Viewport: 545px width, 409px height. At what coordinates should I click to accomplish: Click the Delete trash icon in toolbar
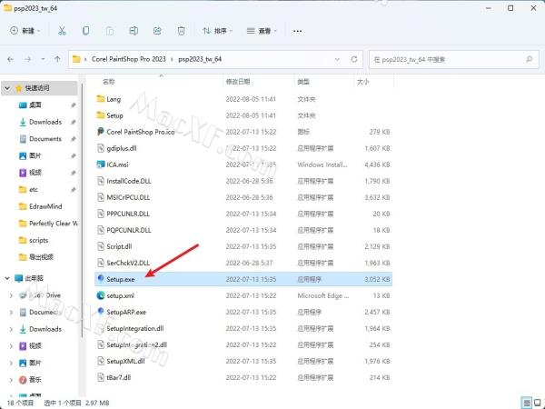click(x=181, y=31)
